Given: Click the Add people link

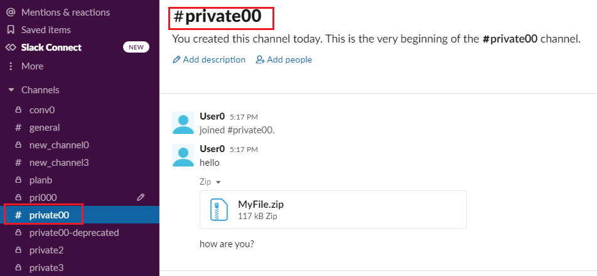Looking at the screenshot, I should (284, 59).
